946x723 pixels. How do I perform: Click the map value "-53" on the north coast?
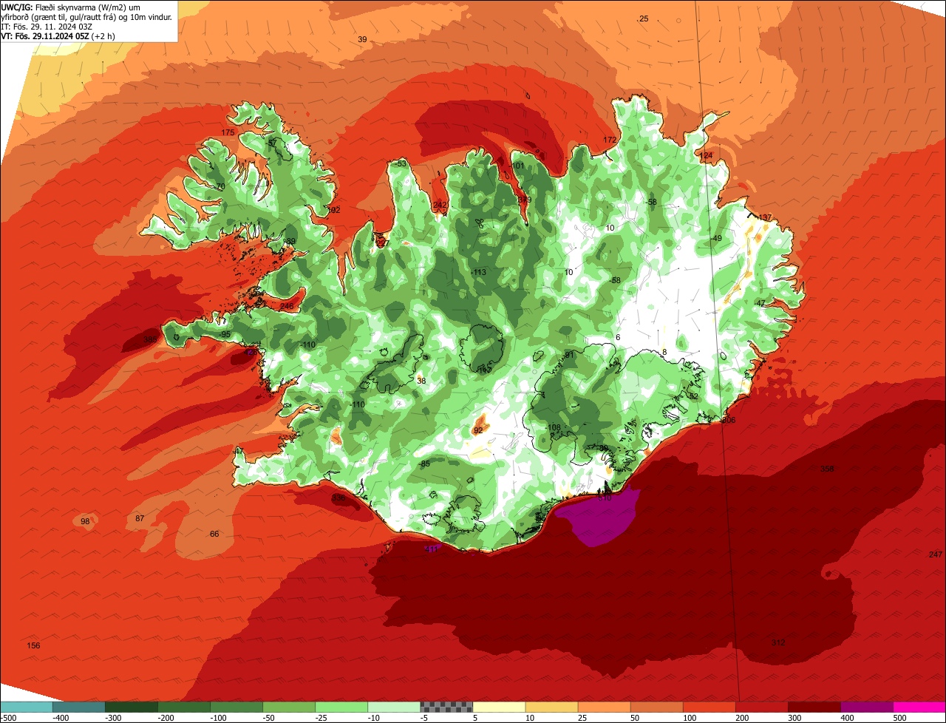pyautogui.click(x=400, y=163)
